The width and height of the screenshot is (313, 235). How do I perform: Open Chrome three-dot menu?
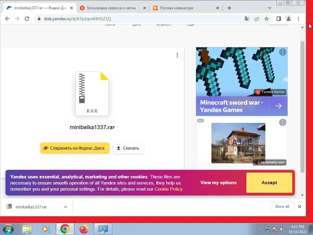point(298,19)
